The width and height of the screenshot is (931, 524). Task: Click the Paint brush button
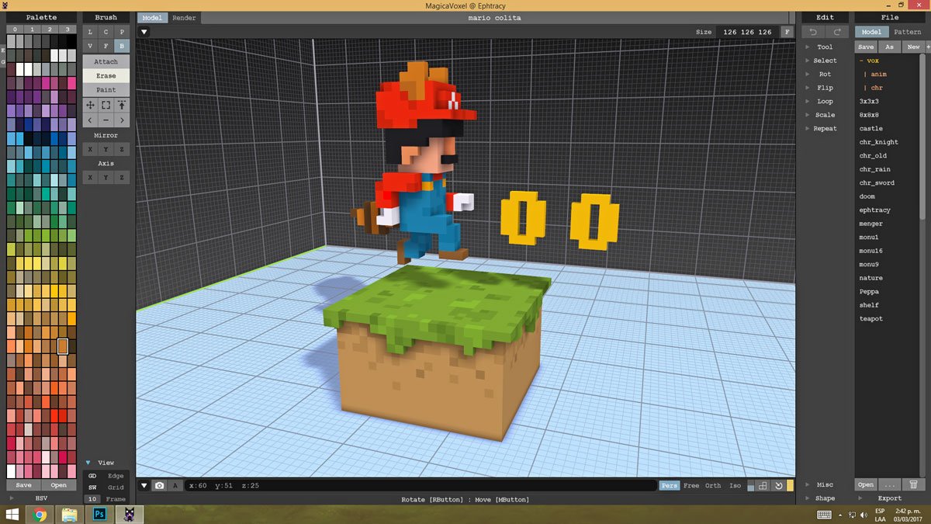point(106,90)
